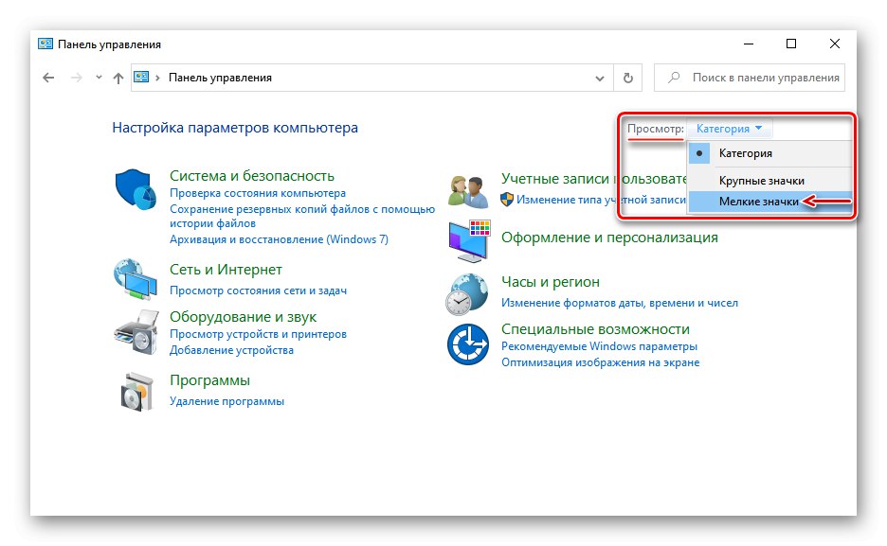The height and width of the screenshot is (546, 887).
Task: Go back with the left arrow
Action: 48,78
